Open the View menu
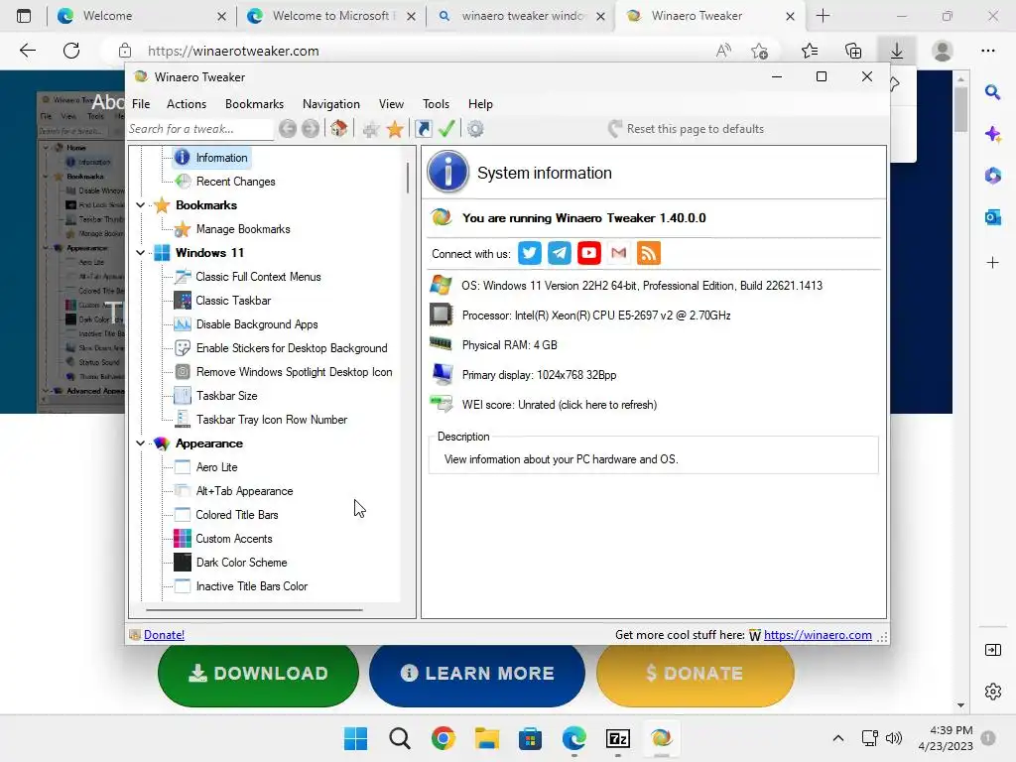The width and height of the screenshot is (1016, 762). (x=391, y=103)
